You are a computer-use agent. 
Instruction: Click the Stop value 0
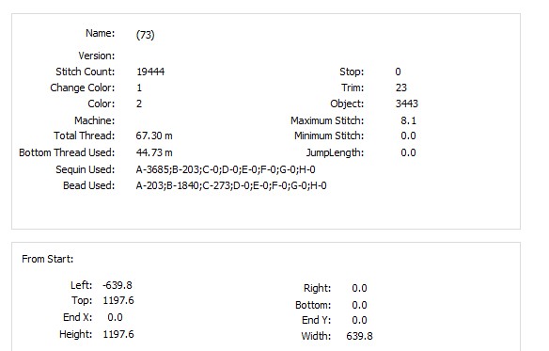click(398, 72)
